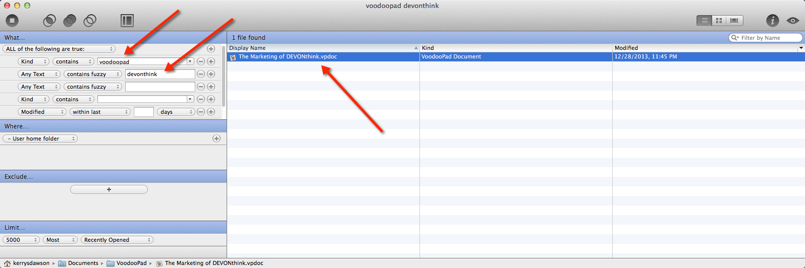805x268 pixels.
Task: Click the plus button under Exclude
Action: click(x=109, y=189)
